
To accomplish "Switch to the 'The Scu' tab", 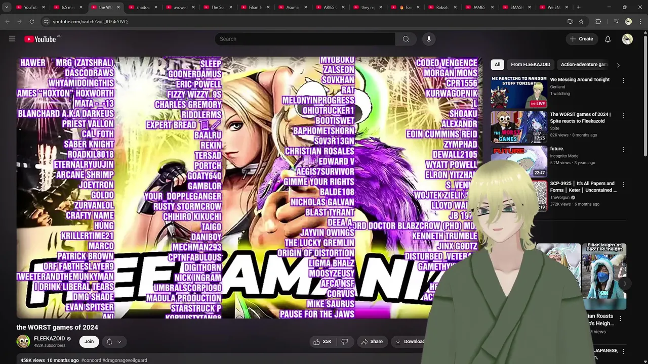I will tap(218, 7).
